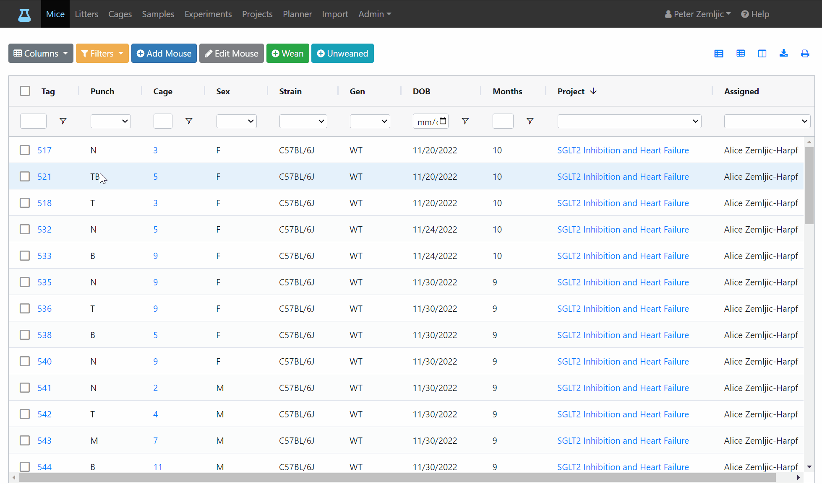Open the Admin menu

(x=375, y=14)
